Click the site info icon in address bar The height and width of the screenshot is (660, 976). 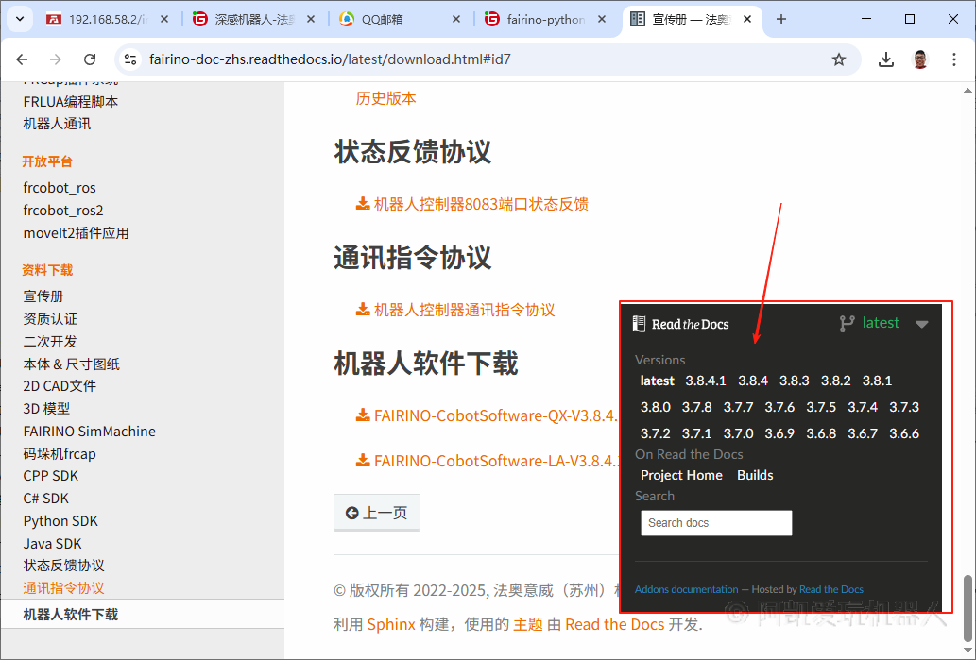click(x=130, y=59)
